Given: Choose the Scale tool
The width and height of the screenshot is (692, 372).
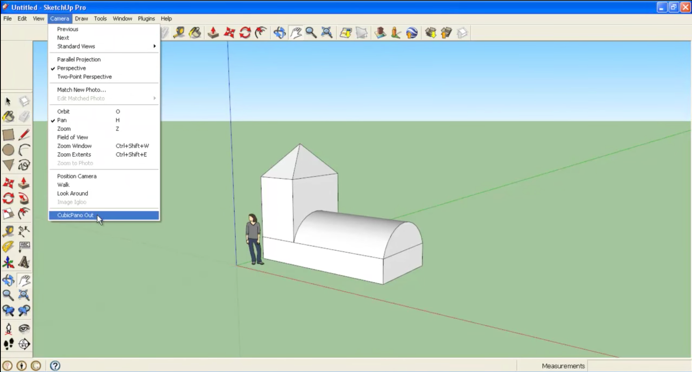Looking at the screenshot, I should (x=8, y=213).
